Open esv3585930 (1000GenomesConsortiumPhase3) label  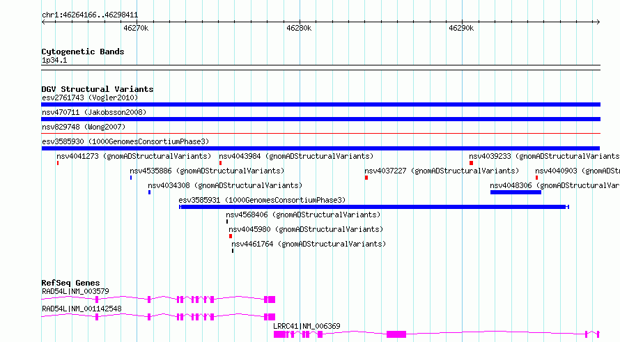pos(125,141)
